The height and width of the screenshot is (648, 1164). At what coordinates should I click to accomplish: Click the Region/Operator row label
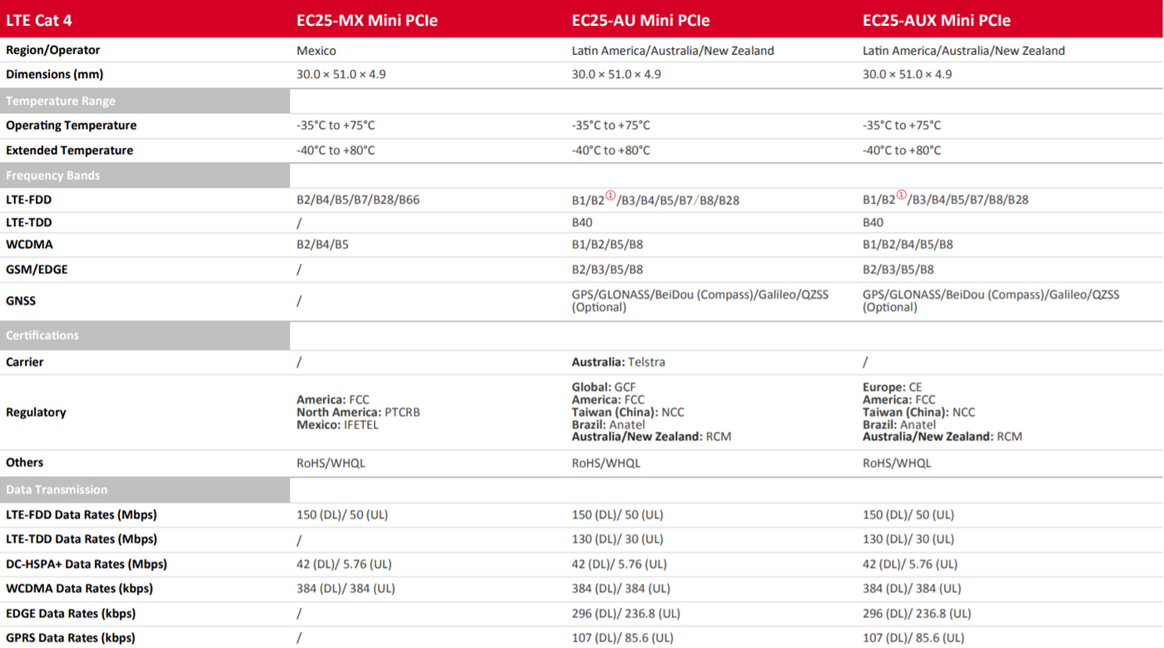click(x=52, y=50)
